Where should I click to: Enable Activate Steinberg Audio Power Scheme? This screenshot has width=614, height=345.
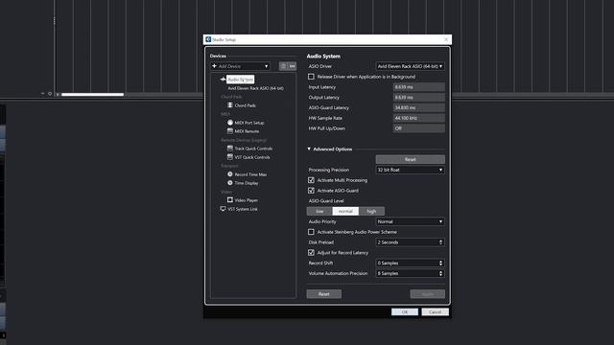[x=311, y=232]
